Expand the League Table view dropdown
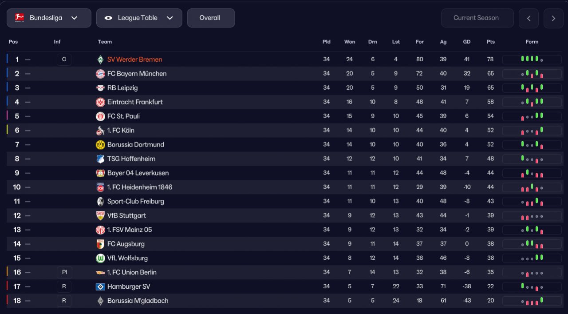568x314 pixels. [139, 18]
